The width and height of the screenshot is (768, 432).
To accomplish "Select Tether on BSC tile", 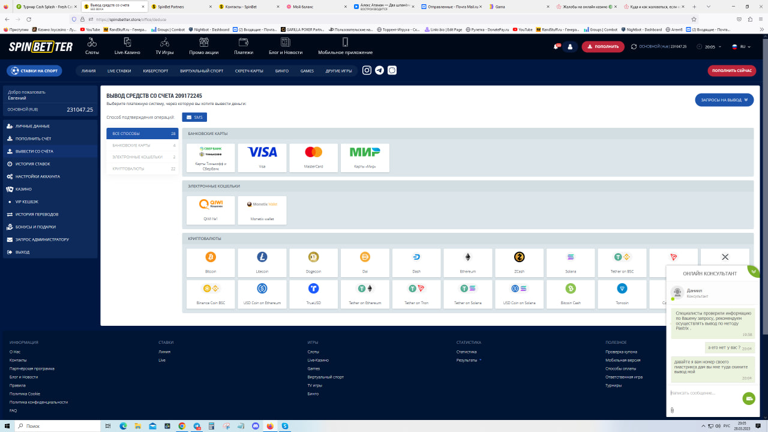I will point(622,263).
